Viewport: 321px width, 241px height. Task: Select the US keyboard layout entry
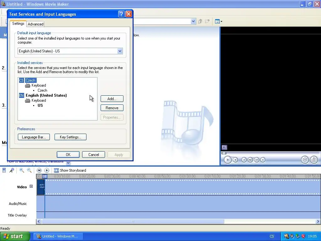coord(40,105)
